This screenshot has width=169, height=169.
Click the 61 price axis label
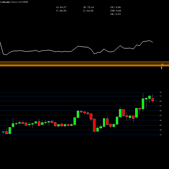click(x=161, y=106)
